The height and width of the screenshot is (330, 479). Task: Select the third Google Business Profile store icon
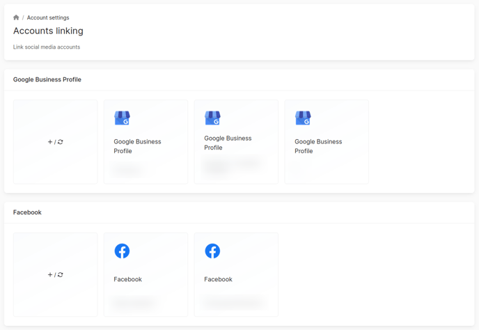[x=303, y=118]
